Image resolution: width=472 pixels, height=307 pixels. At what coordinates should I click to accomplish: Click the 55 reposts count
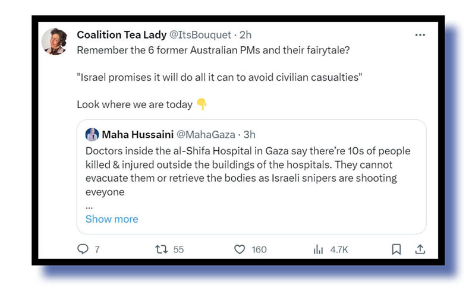[x=178, y=249]
